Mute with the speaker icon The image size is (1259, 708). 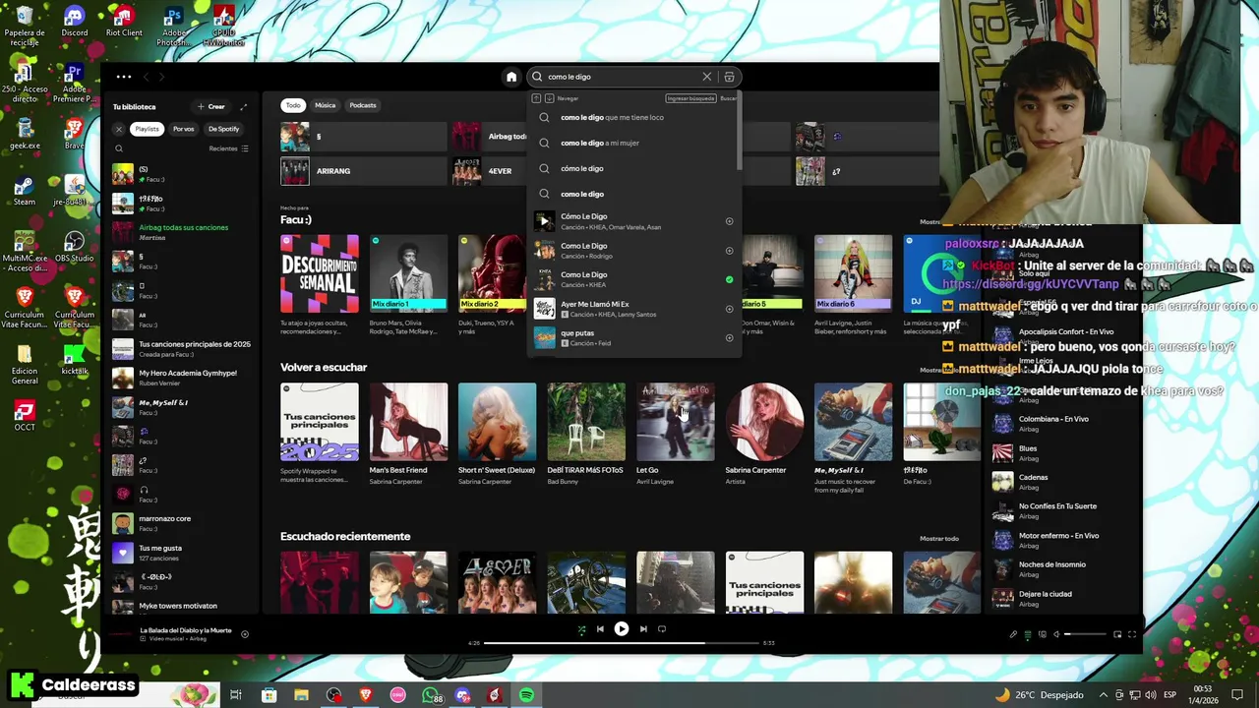point(1056,634)
